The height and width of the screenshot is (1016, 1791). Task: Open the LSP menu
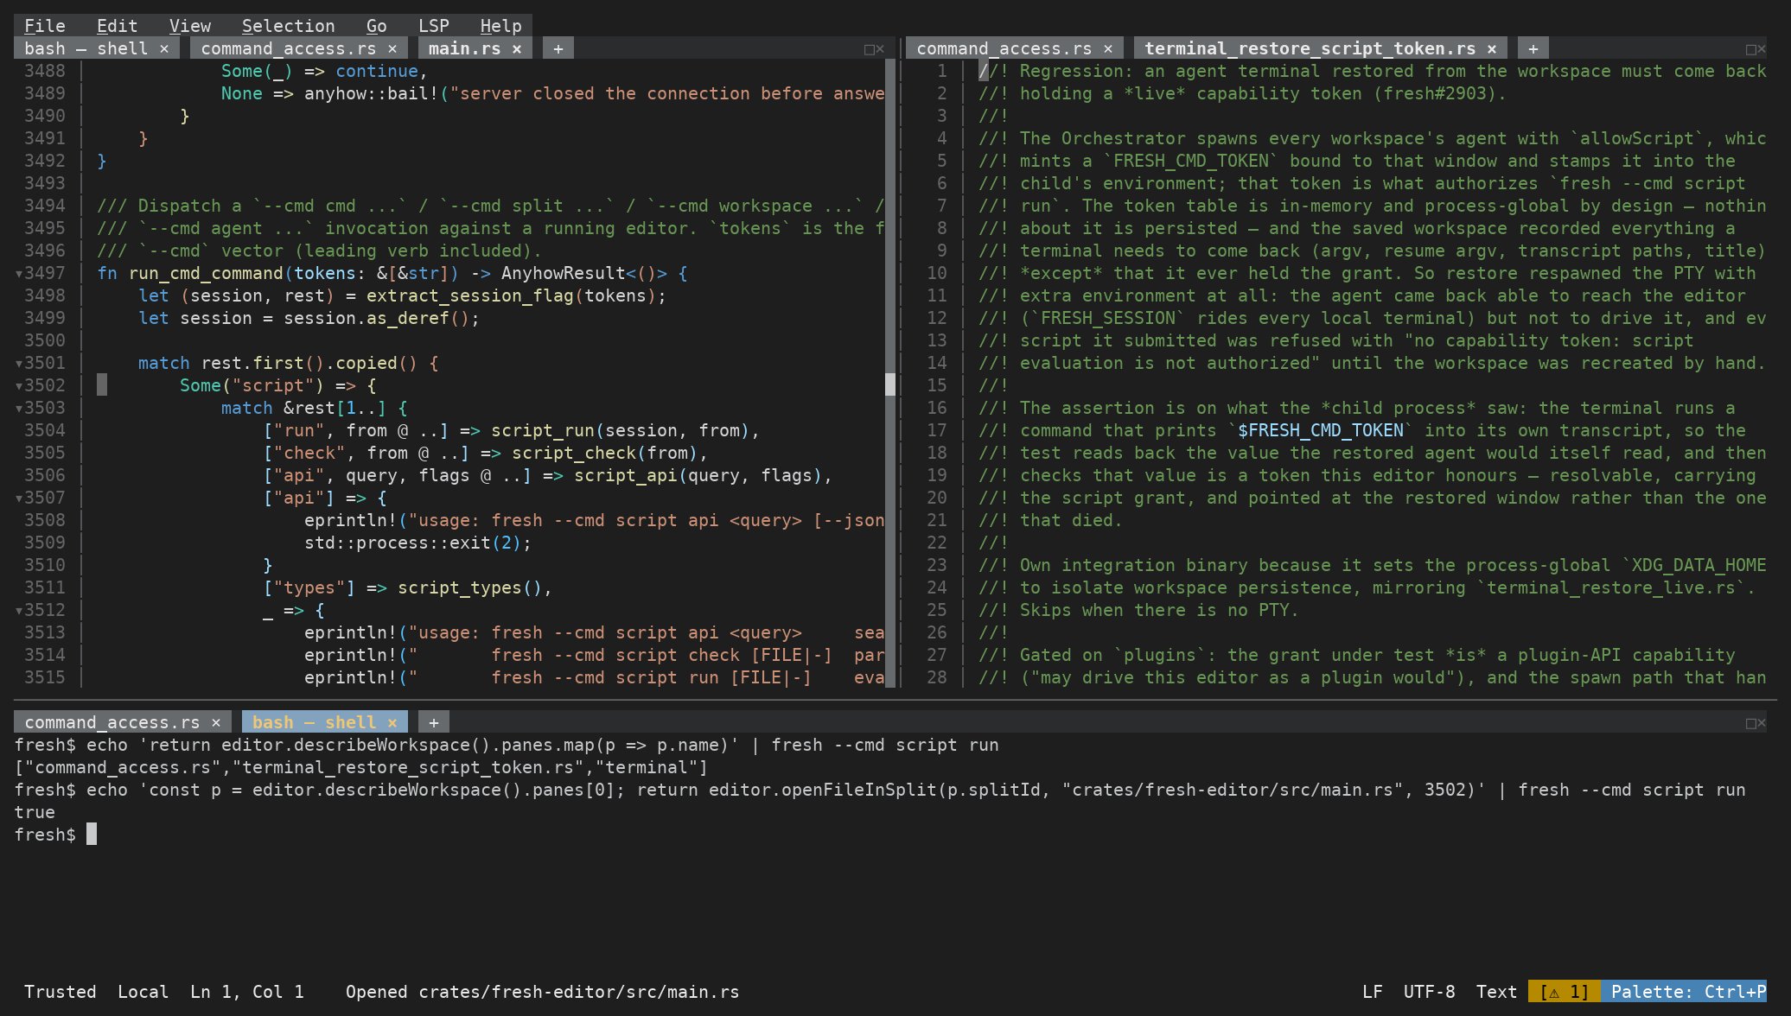pyautogui.click(x=434, y=26)
